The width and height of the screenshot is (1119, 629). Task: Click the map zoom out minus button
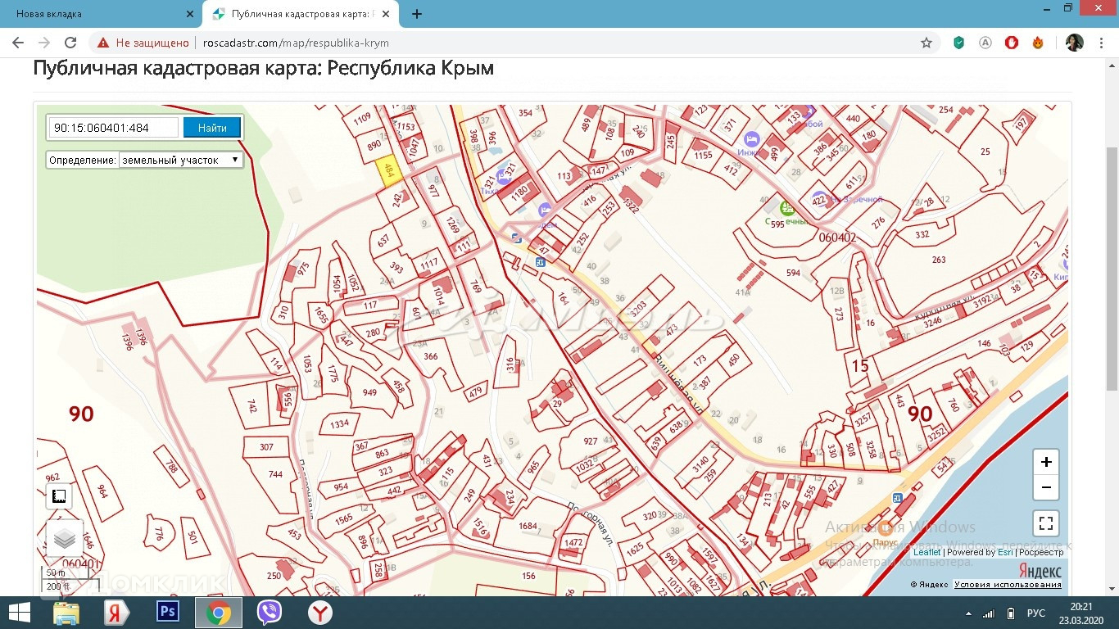pyautogui.click(x=1046, y=488)
